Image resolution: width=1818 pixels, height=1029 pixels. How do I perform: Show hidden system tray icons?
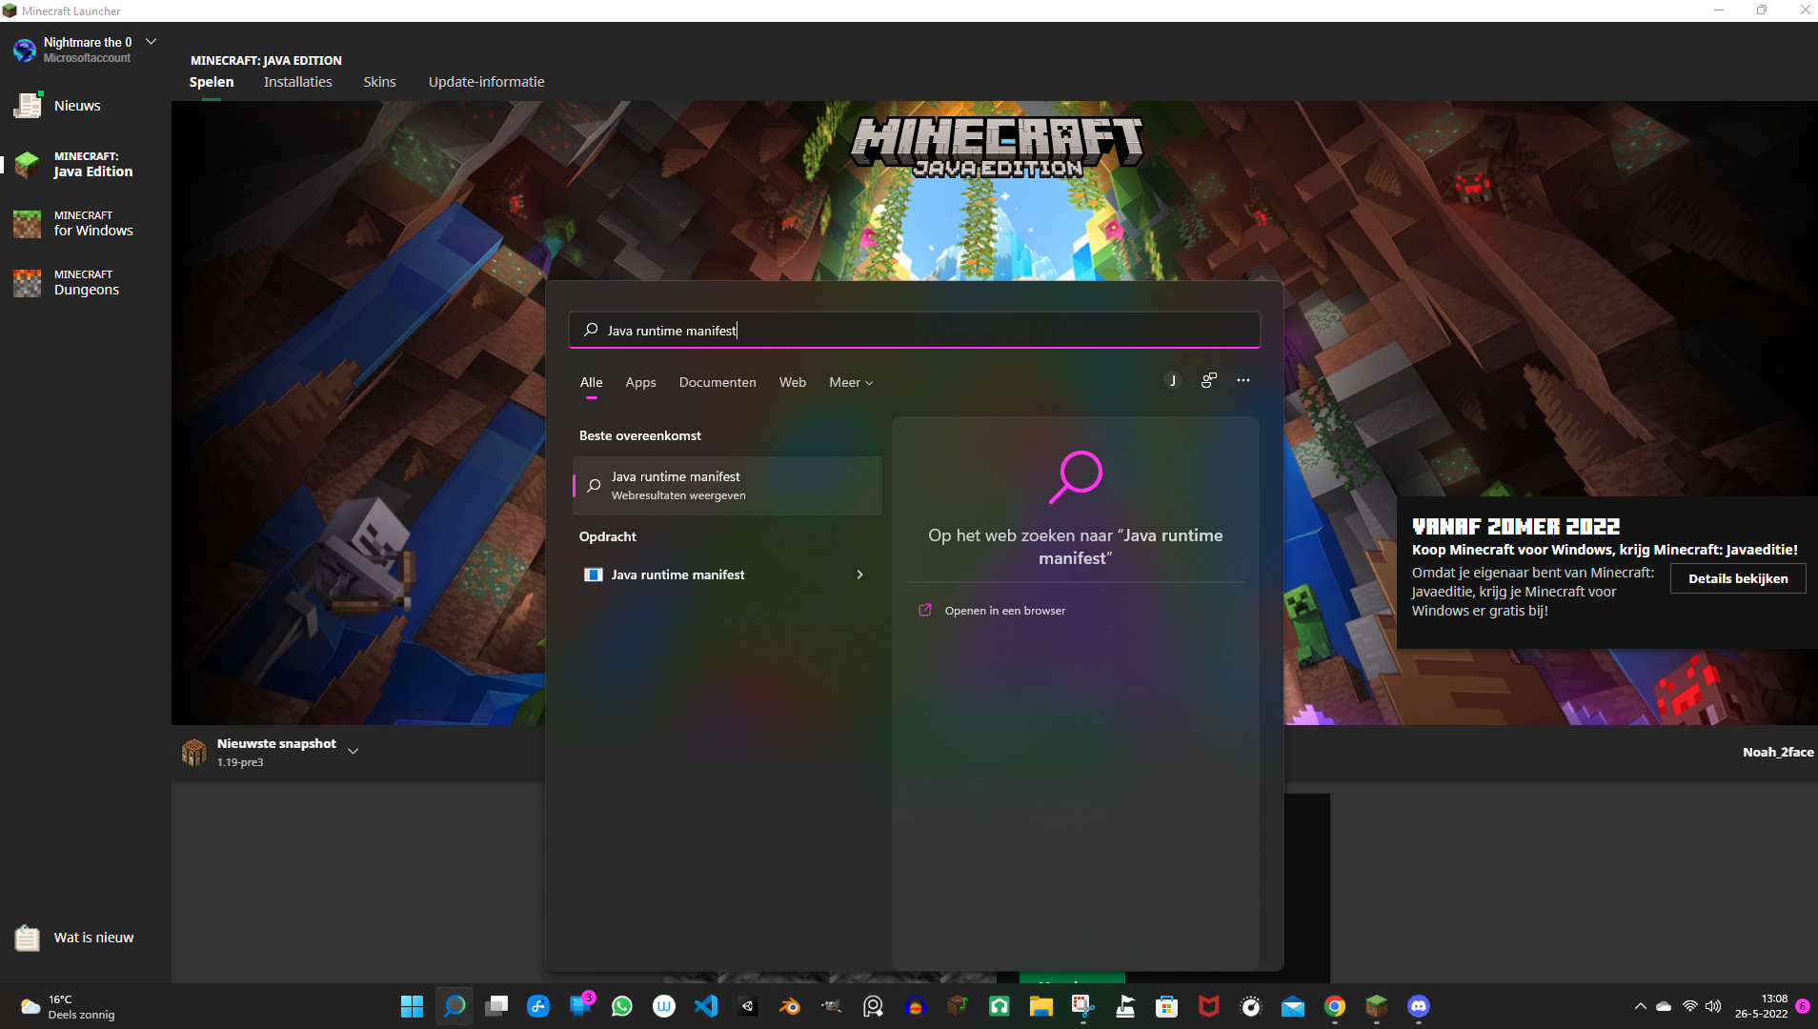coord(1640,1006)
